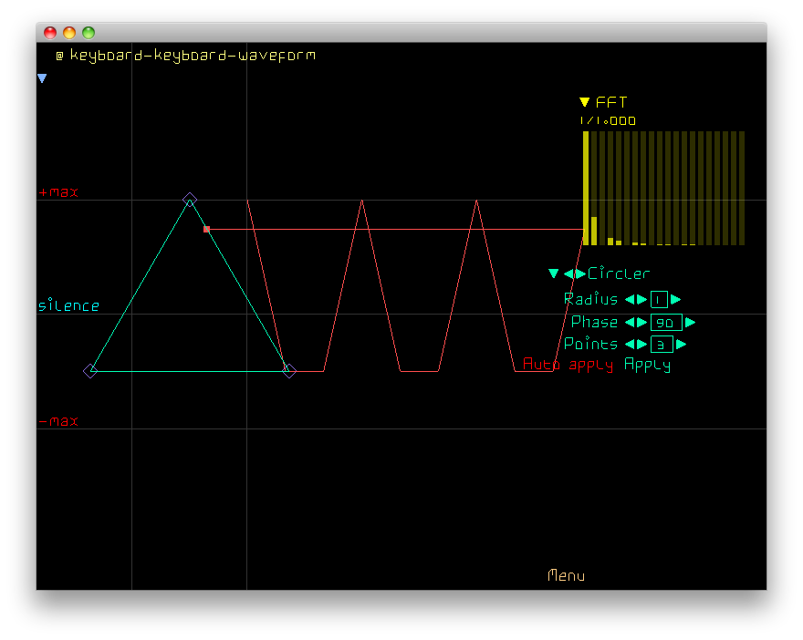Select the Radius value field showing 1
803x640 pixels.
(x=659, y=300)
